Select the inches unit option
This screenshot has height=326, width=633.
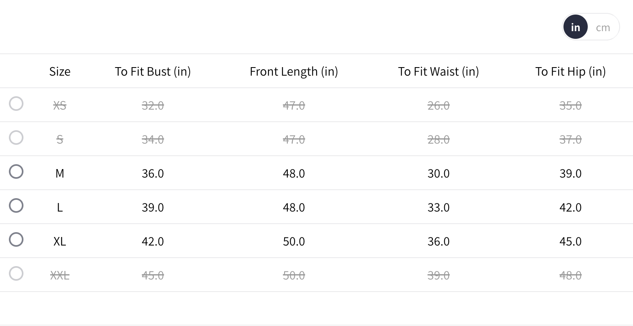(575, 28)
